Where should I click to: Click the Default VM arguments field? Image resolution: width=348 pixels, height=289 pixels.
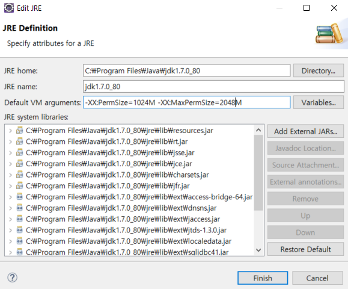[x=187, y=102]
